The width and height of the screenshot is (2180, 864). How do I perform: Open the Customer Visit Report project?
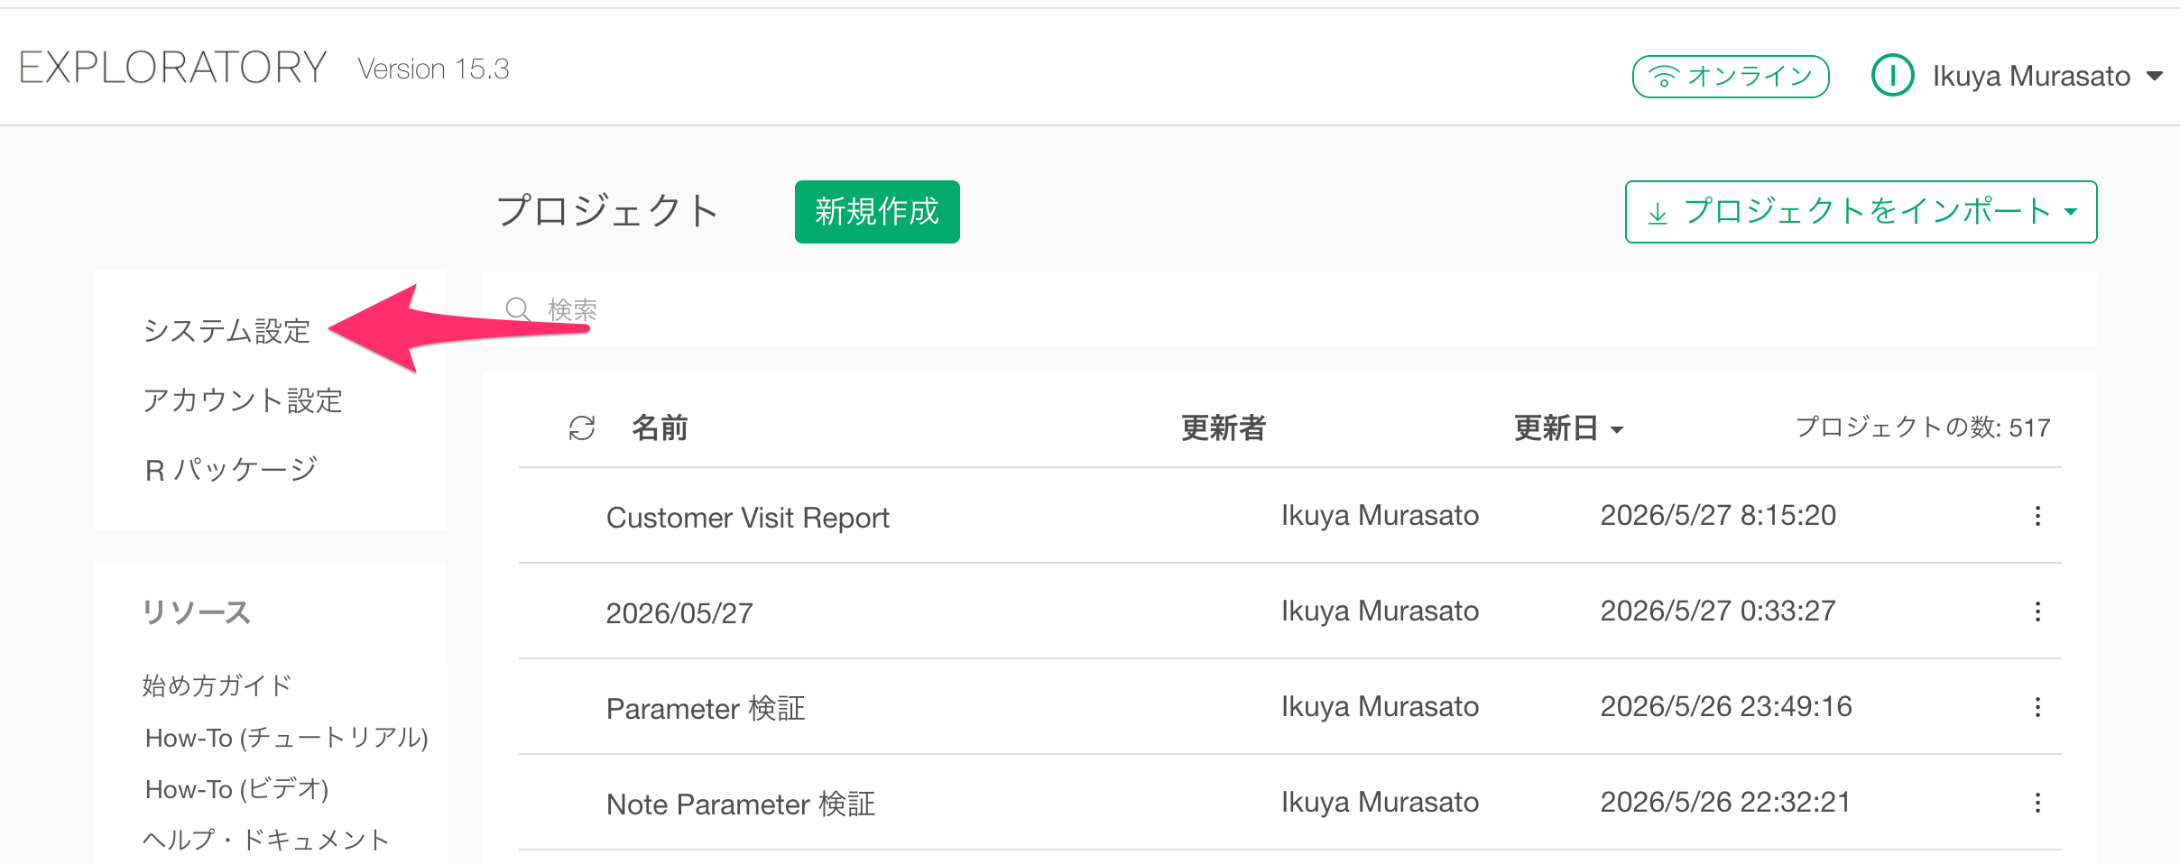(747, 518)
